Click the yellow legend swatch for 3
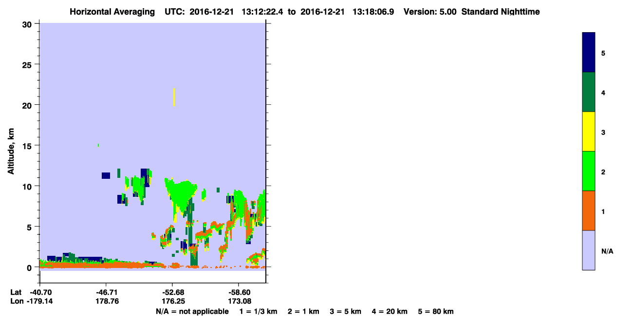The width and height of the screenshot is (633, 325). [589, 132]
